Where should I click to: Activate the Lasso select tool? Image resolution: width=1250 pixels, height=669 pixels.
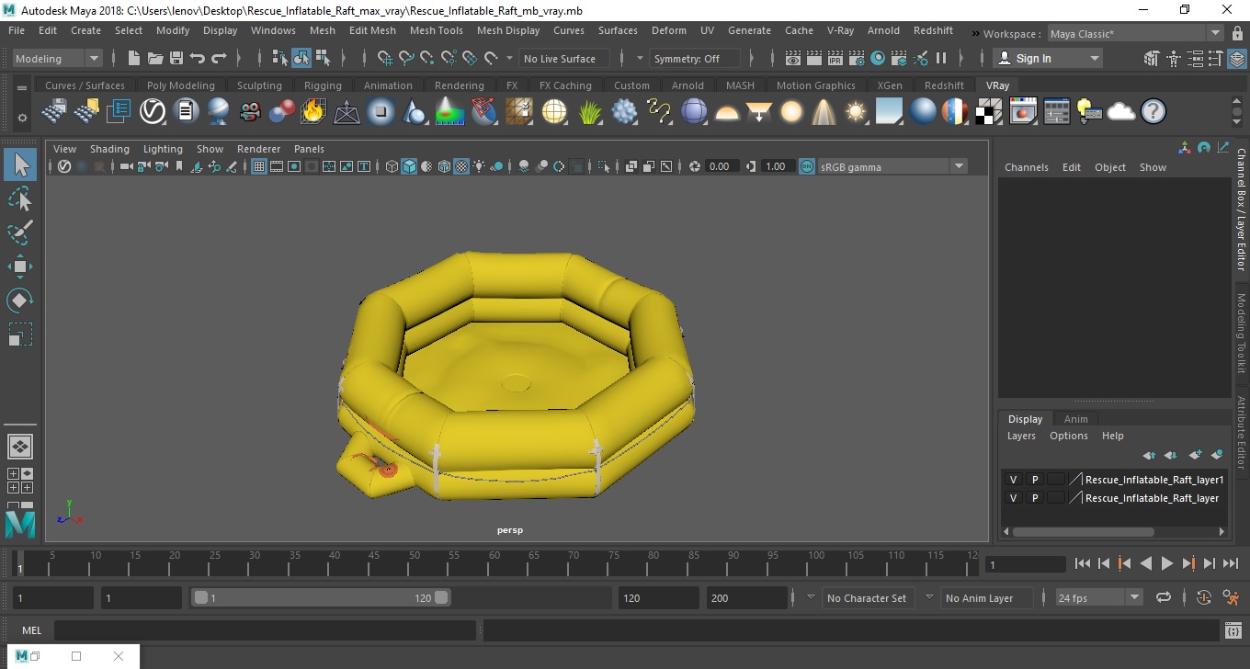tap(20, 198)
